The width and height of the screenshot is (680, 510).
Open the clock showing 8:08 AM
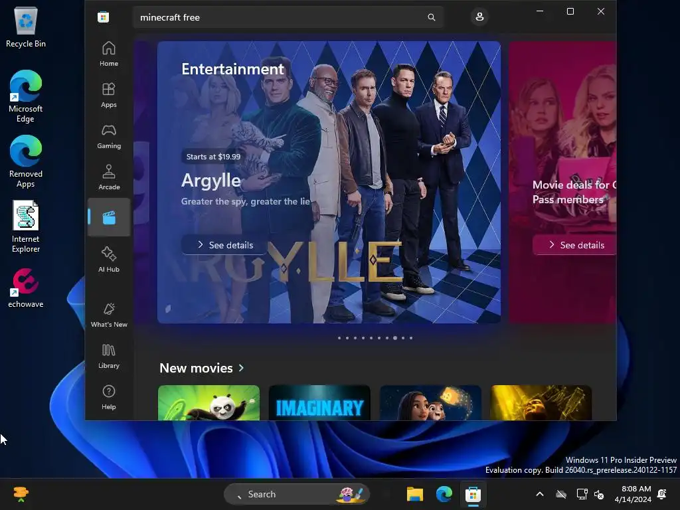pos(633,494)
